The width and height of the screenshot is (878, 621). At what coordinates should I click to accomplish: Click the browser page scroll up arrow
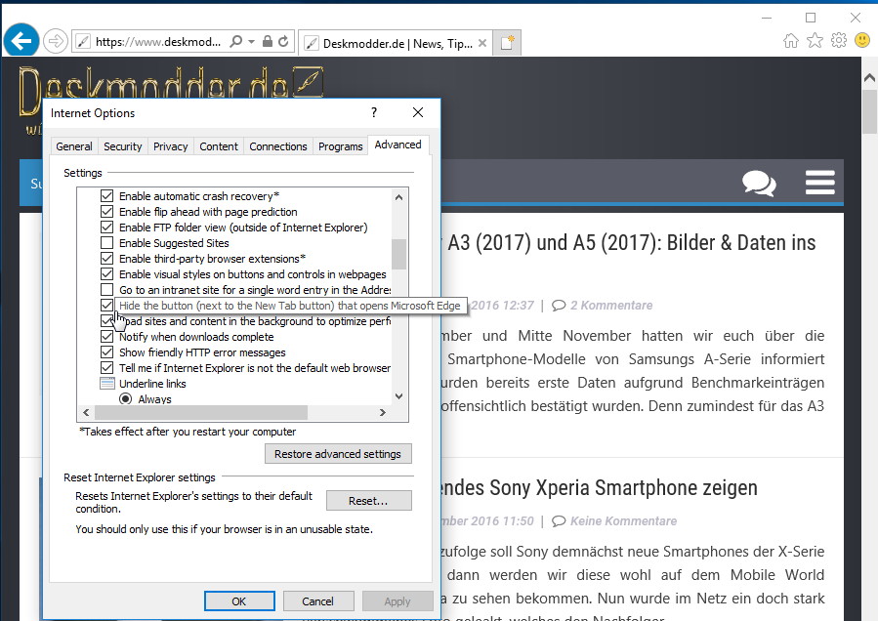(869, 77)
